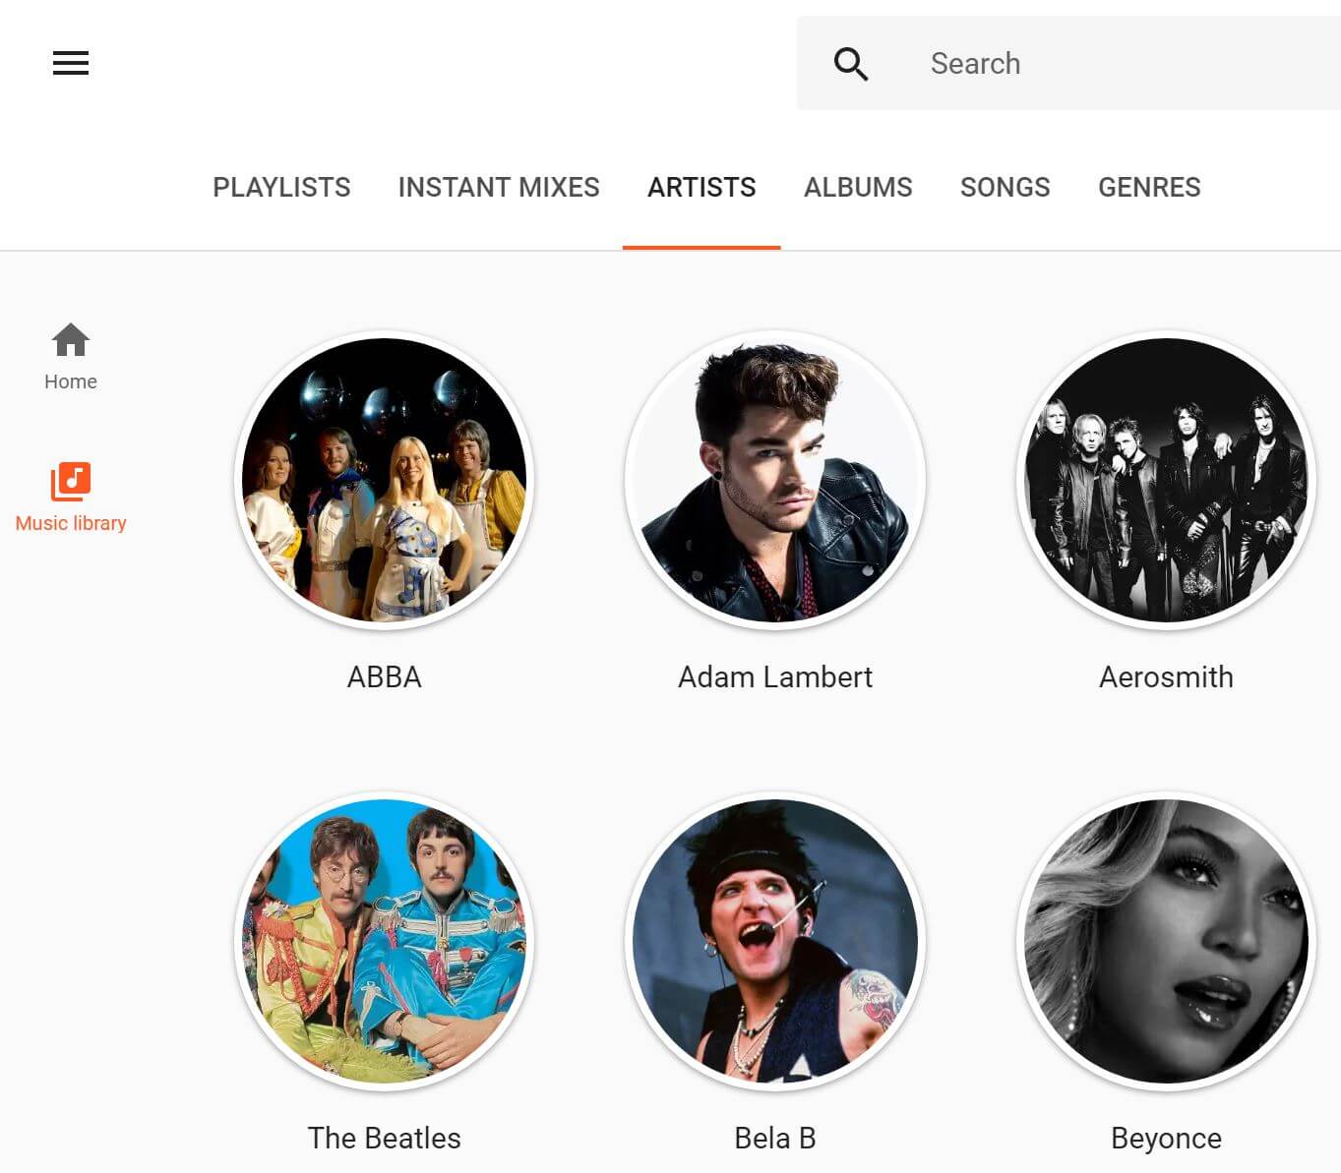Viewport: 1341px width, 1173px height.
Task: Click the Aerosmith name label
Action: pyautogui.click(x=1166, y=676)
